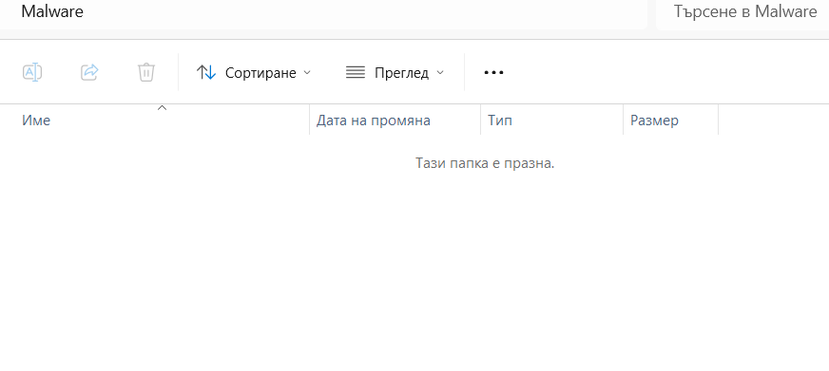Click the Rename icon in toolbar
The width and height of the screenshot is (829, 371).
32,72
